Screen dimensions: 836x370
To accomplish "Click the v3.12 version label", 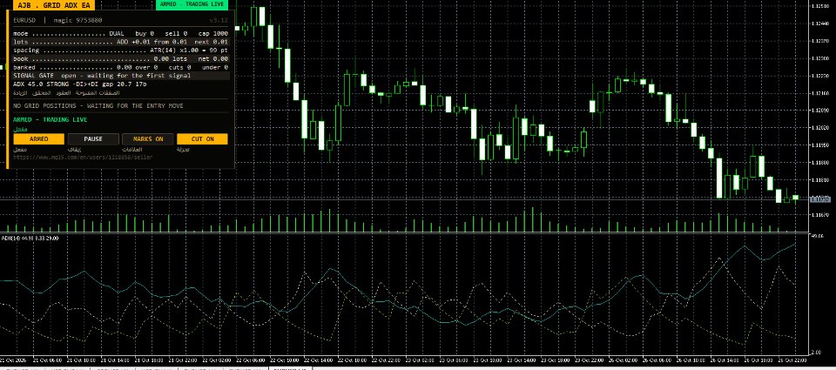I will point(219,20).
